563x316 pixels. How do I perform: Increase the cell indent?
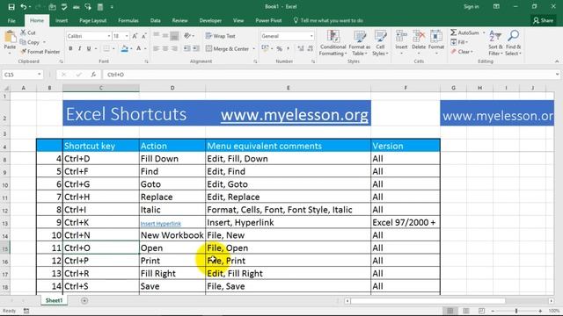[195, 48]
